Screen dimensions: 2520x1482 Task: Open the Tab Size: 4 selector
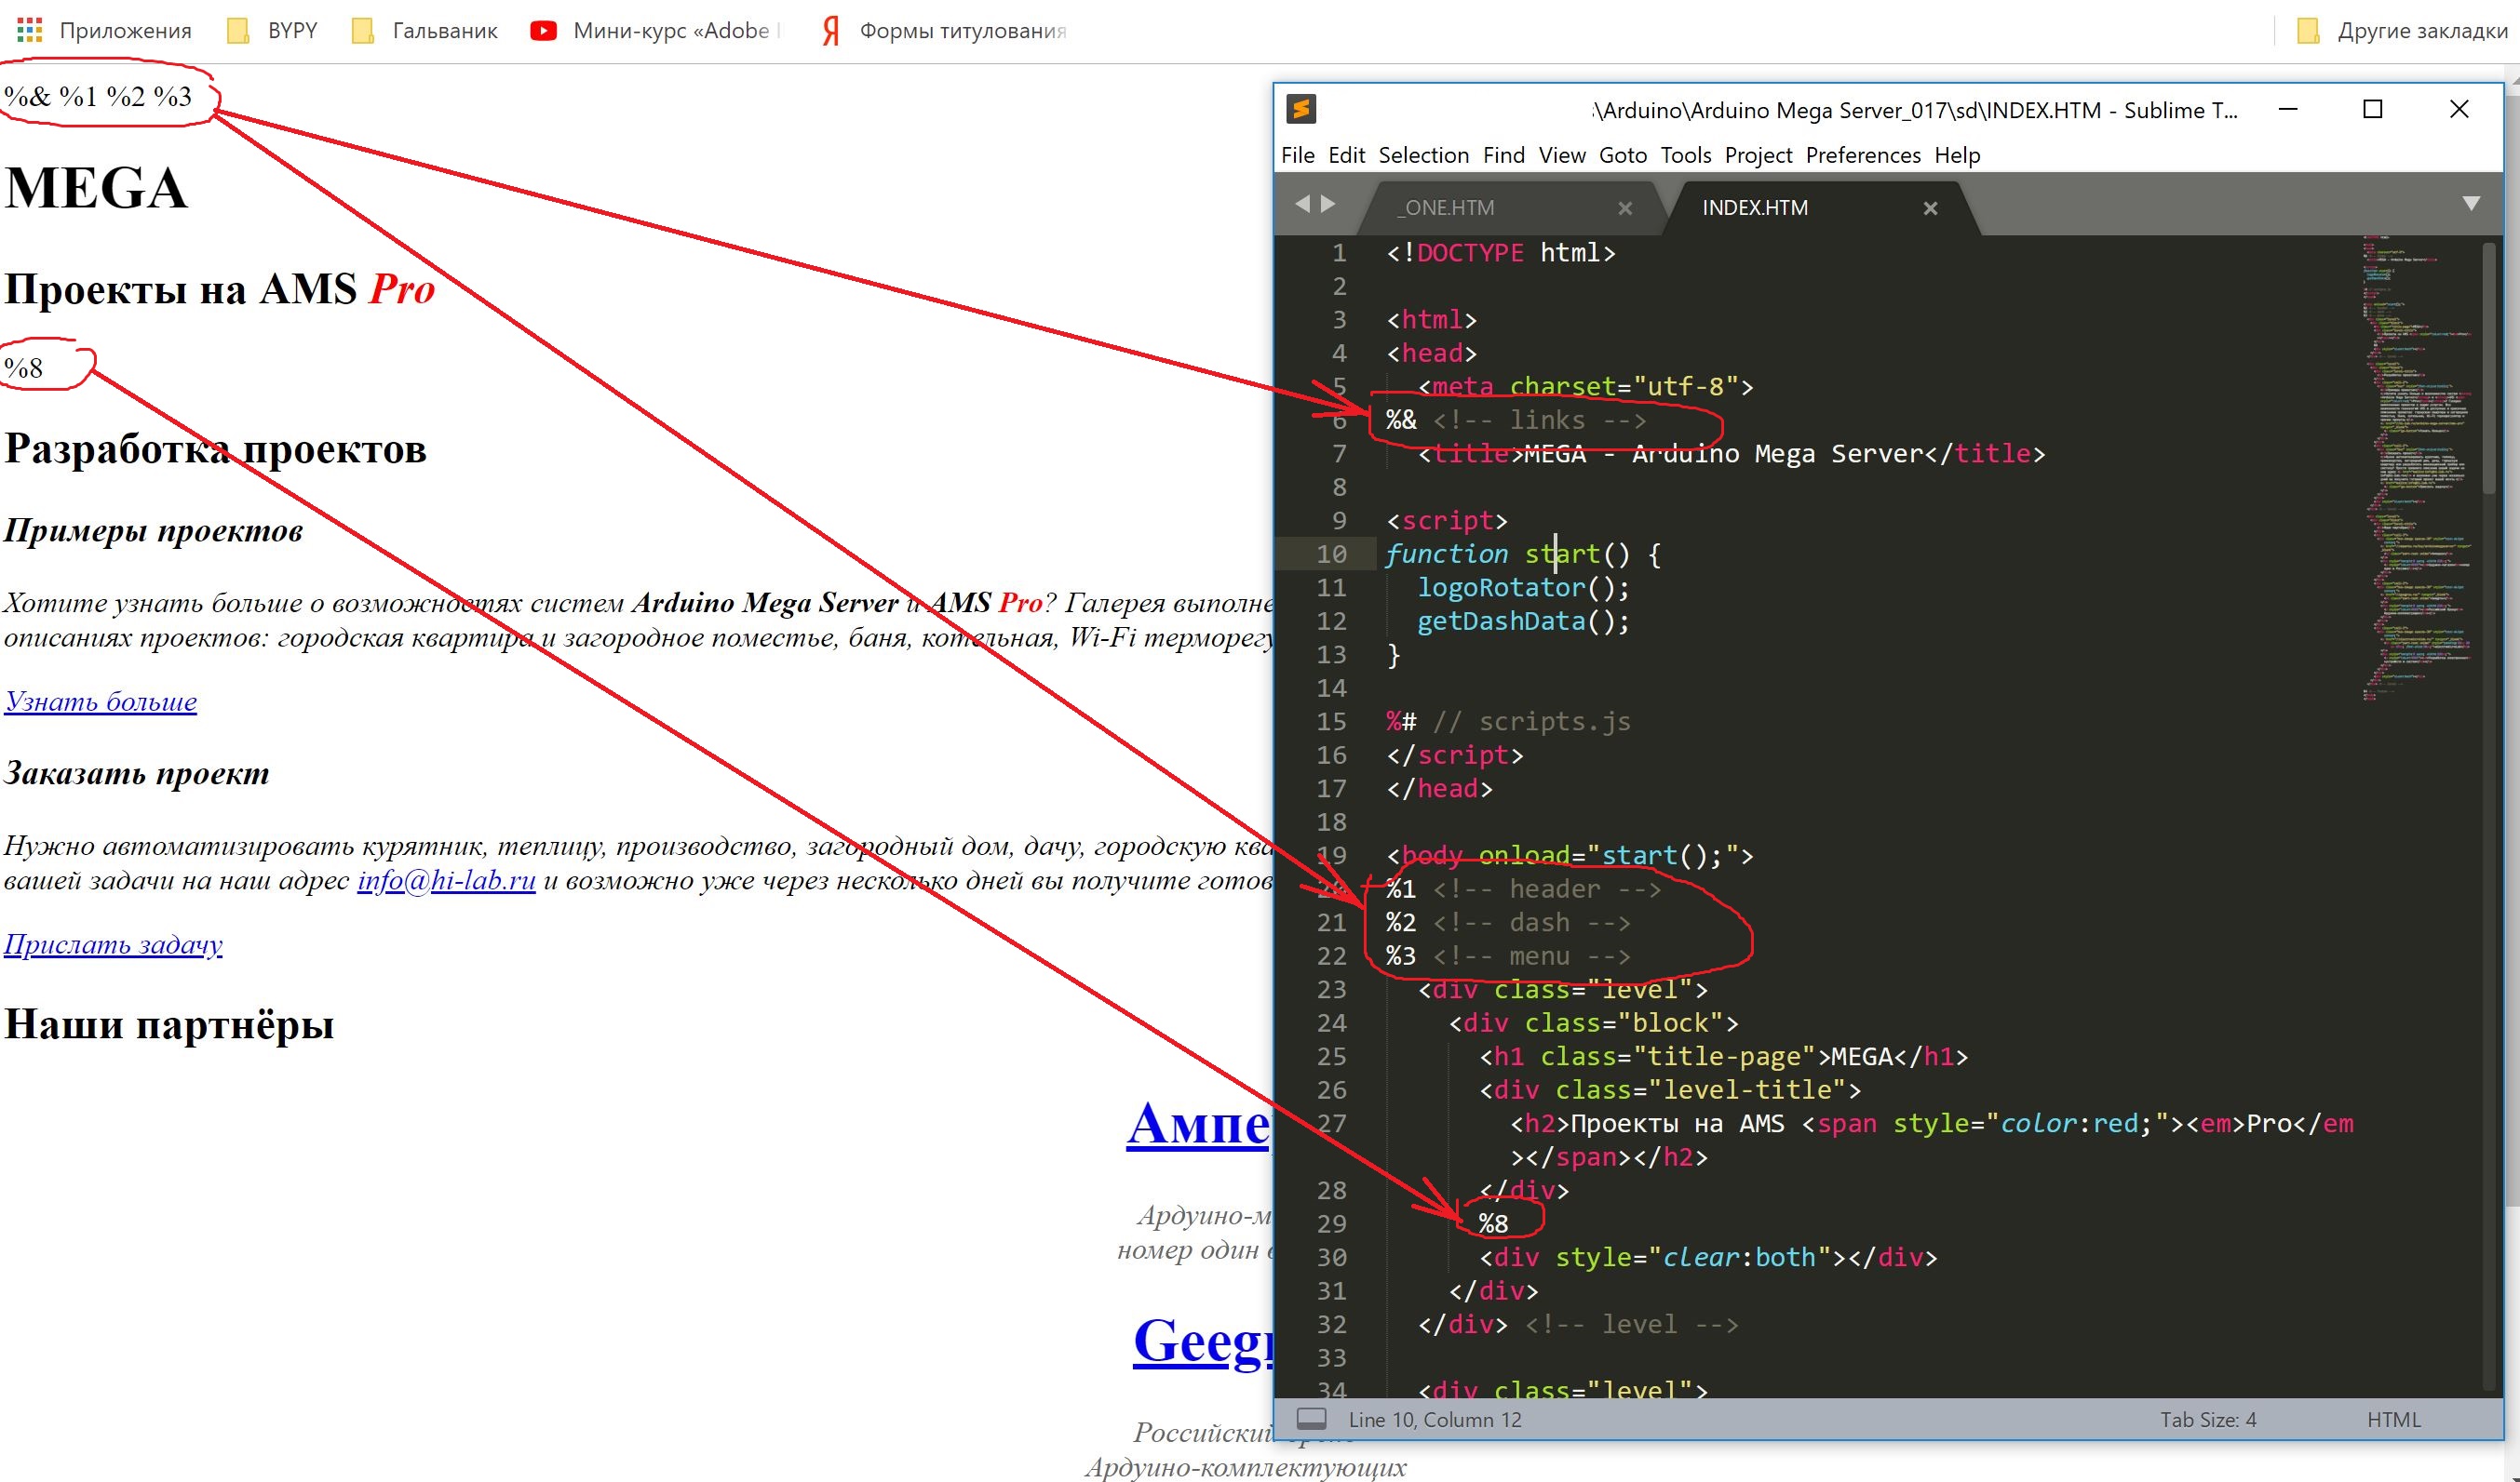[2207, 1419]
